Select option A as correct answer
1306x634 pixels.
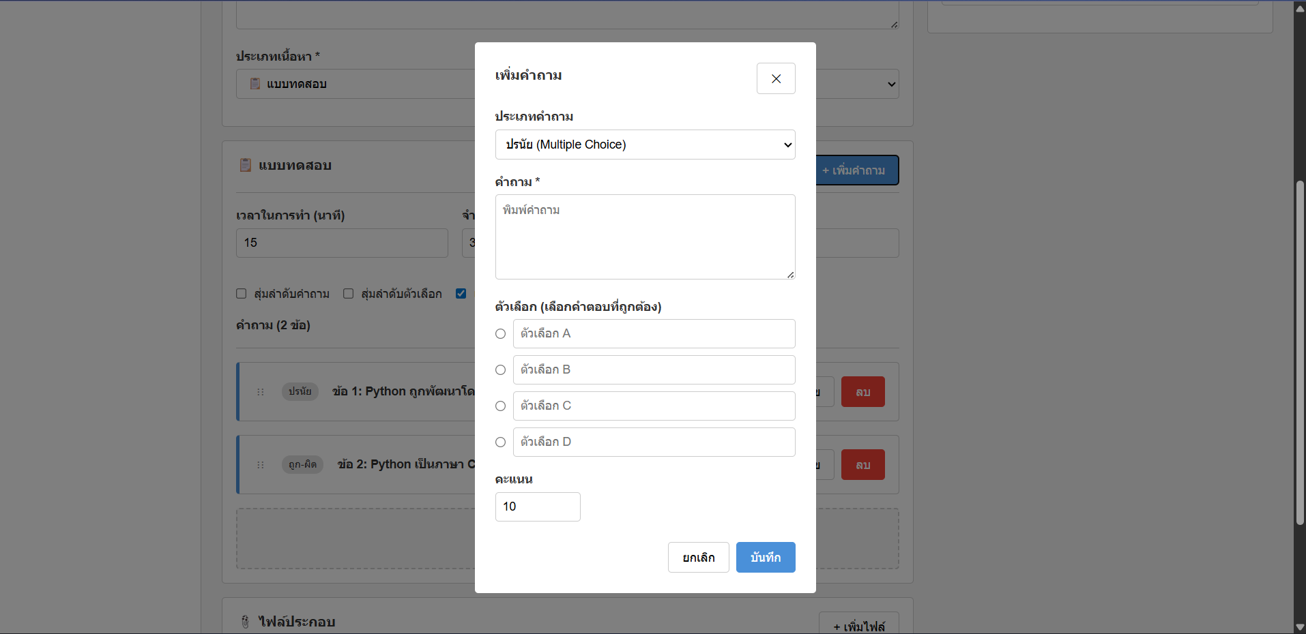click(x=500, y=334)
